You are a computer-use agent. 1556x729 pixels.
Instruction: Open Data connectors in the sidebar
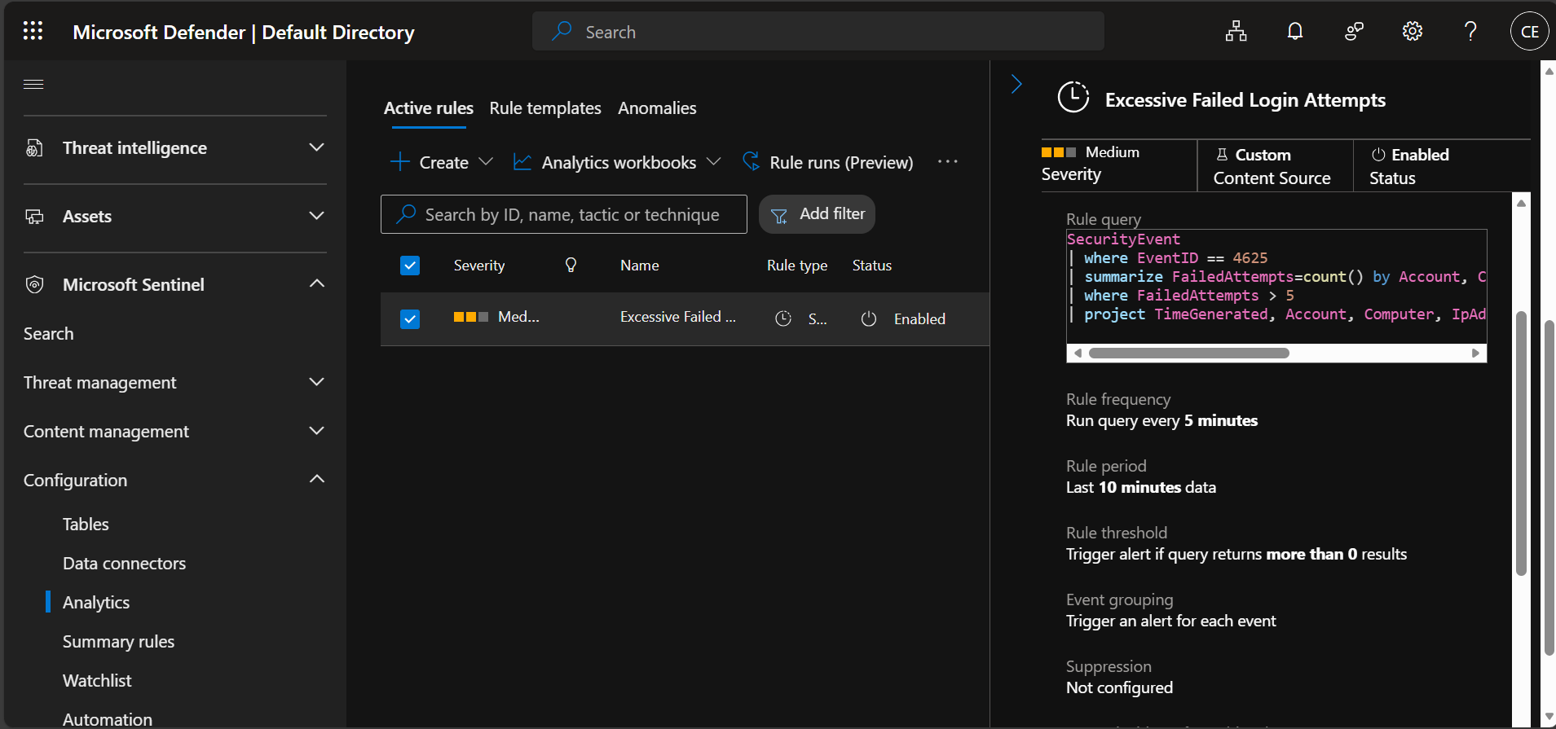click(x=124, y=563)
